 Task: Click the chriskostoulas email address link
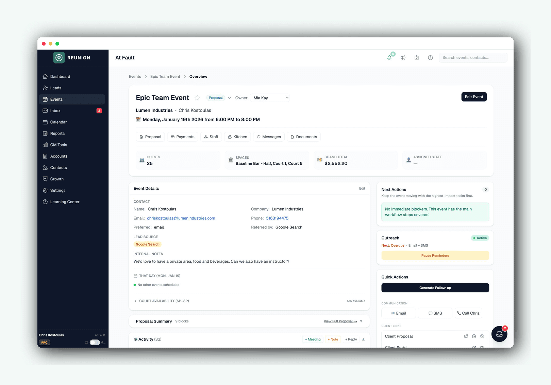tap(181, 218)
